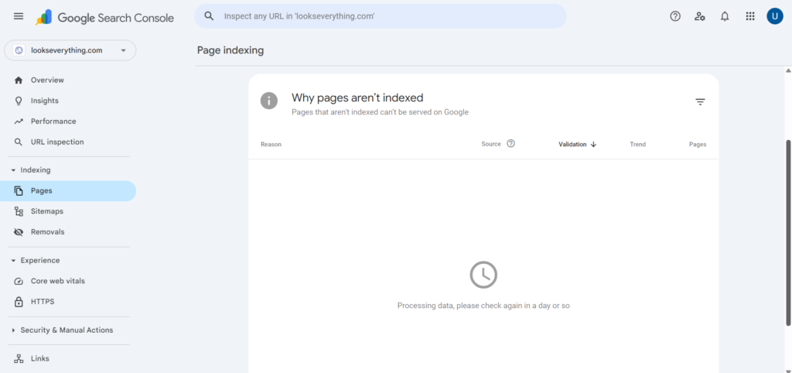This screenshot has height=373, width=792.
Task: Open the hamburger main menu
Action: [19, 16]
